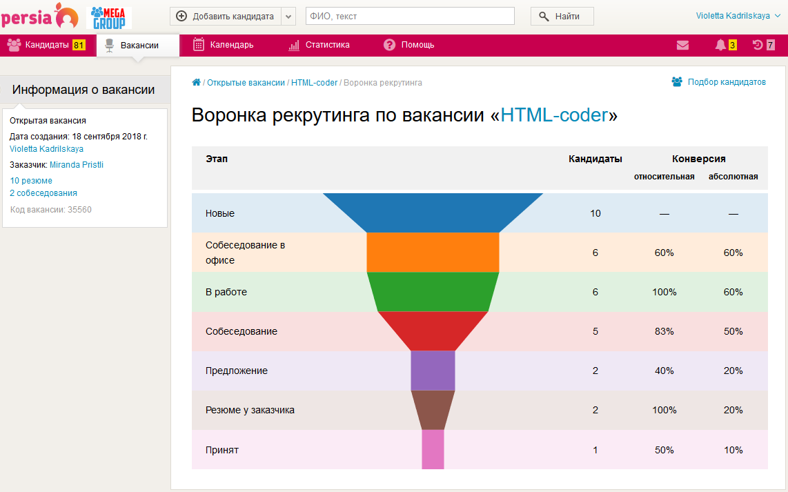Click candidate count 5 in Собеседование row
Image resolution: width=788 pixels, height=492 pixels.
(x=595, y=331)
